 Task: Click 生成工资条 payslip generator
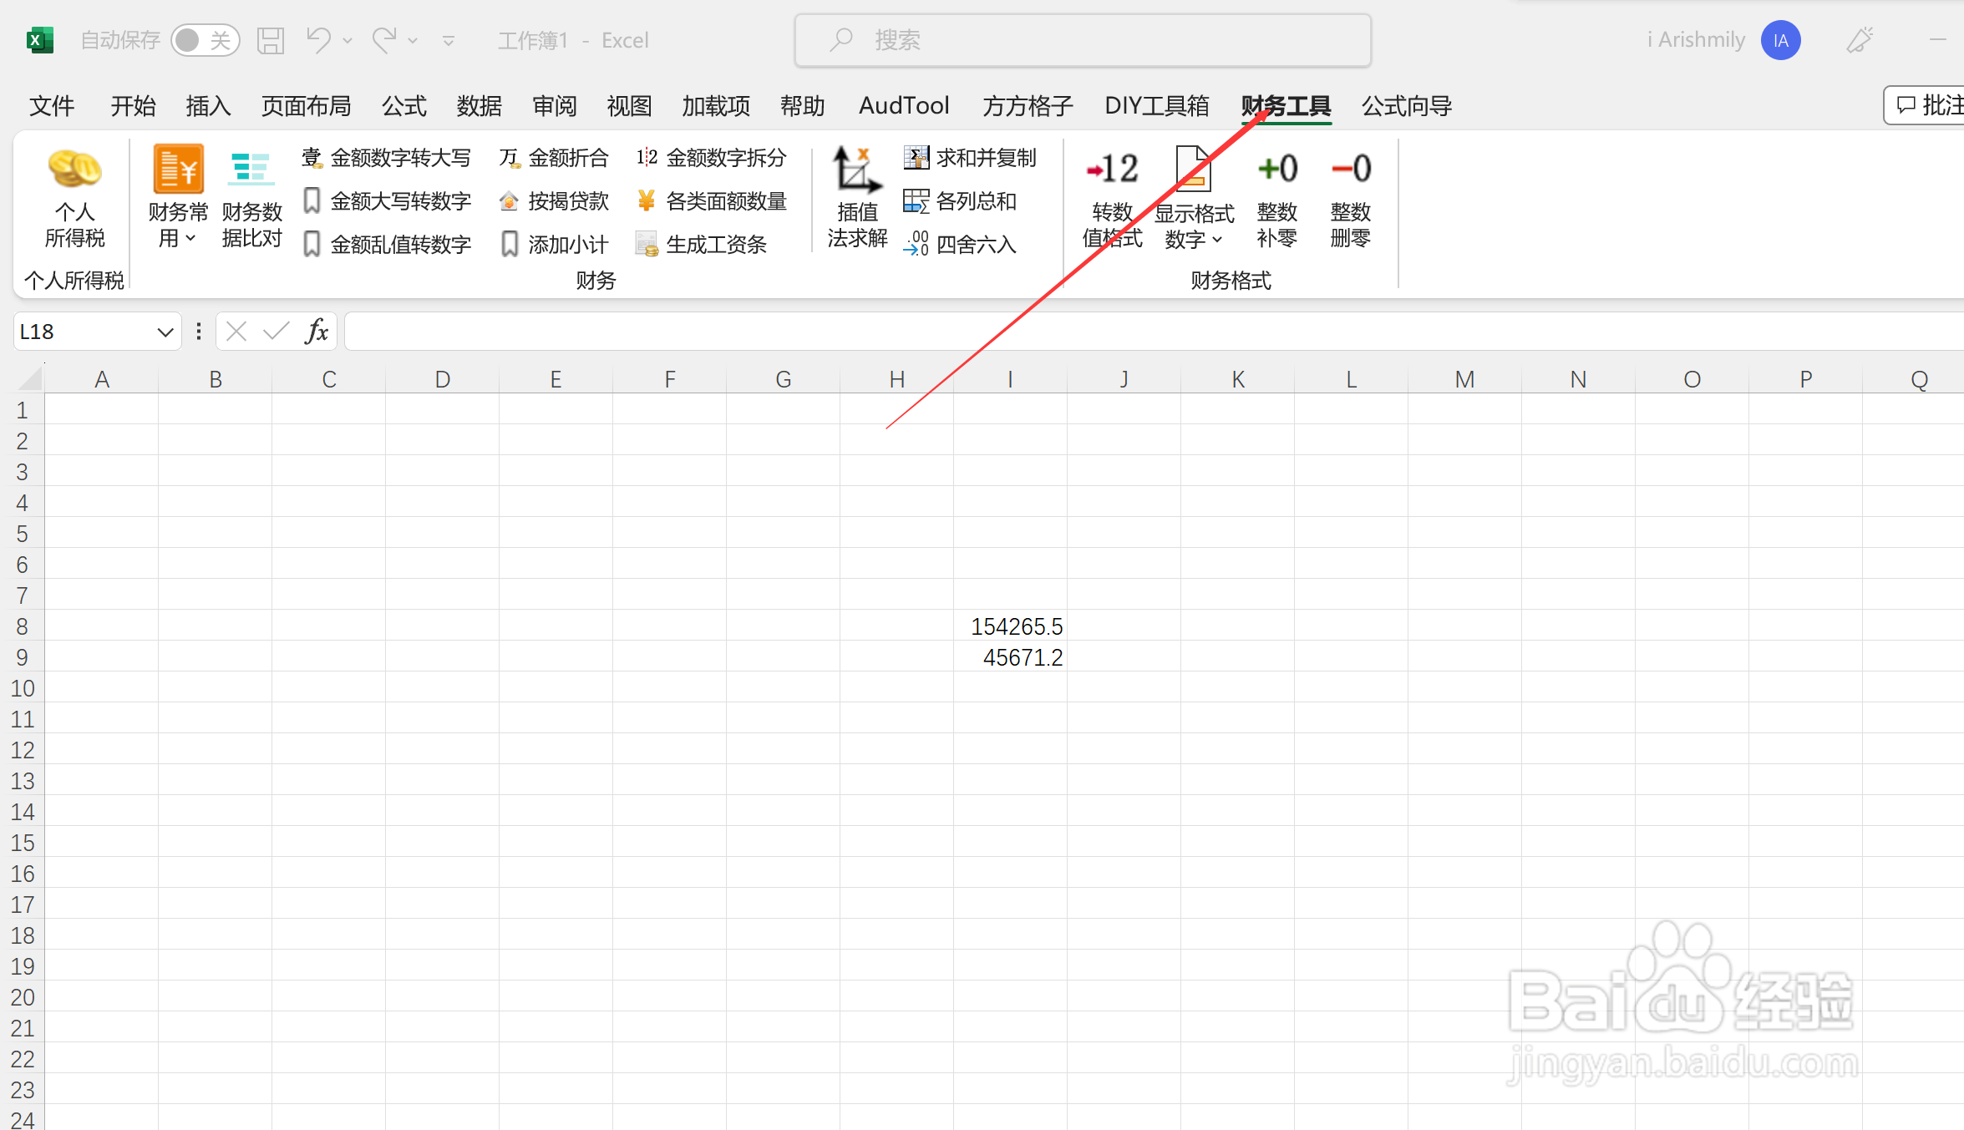tap(702, 245)
